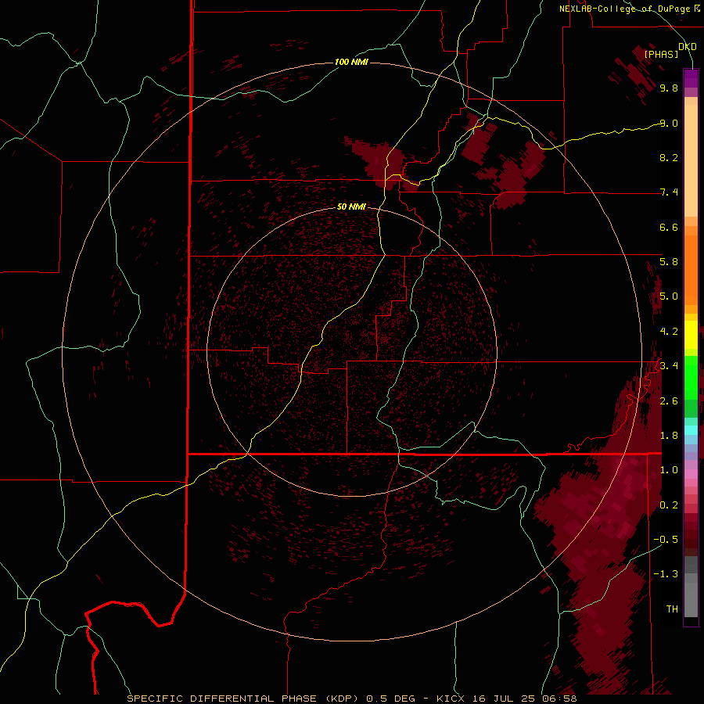Click the 50 NMI range ring label
Viewport: 704px width, 704px height.
(x=351, y=207)
